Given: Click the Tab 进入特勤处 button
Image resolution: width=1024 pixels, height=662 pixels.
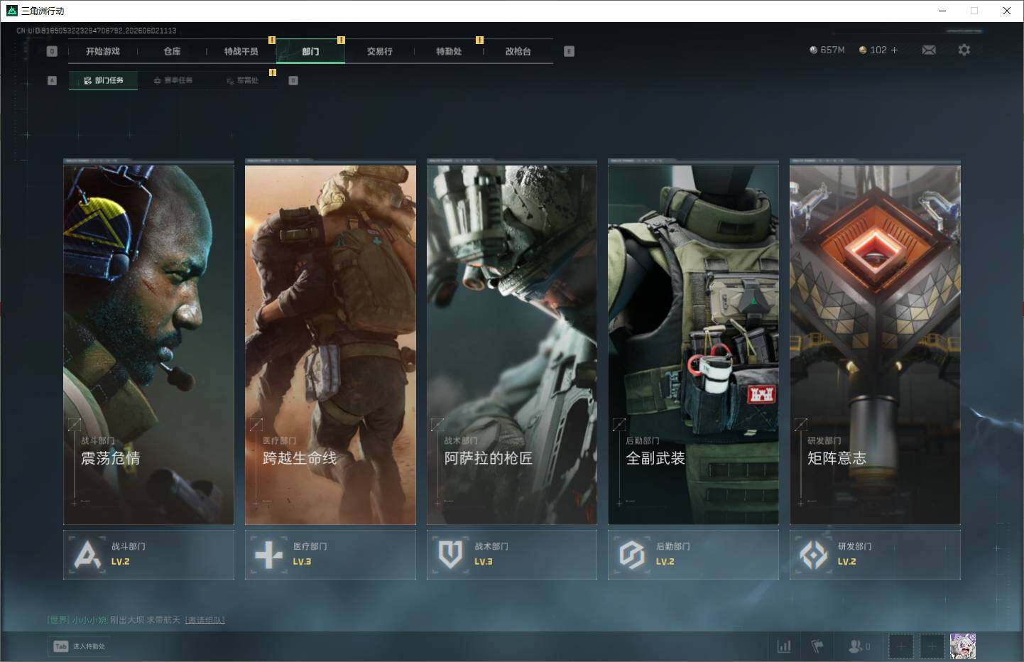Looking at the screenshot, I should pyautogui.click(x=80, y=646).
